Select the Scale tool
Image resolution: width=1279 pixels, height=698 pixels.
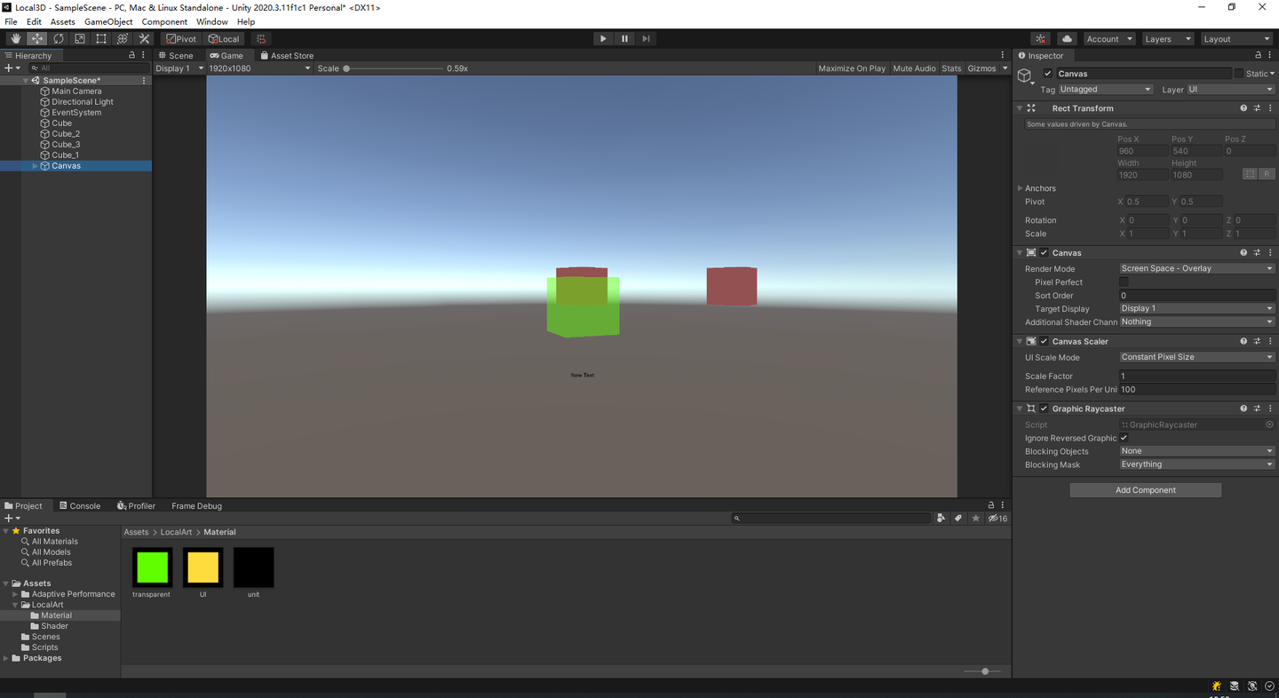click(80, 39)
